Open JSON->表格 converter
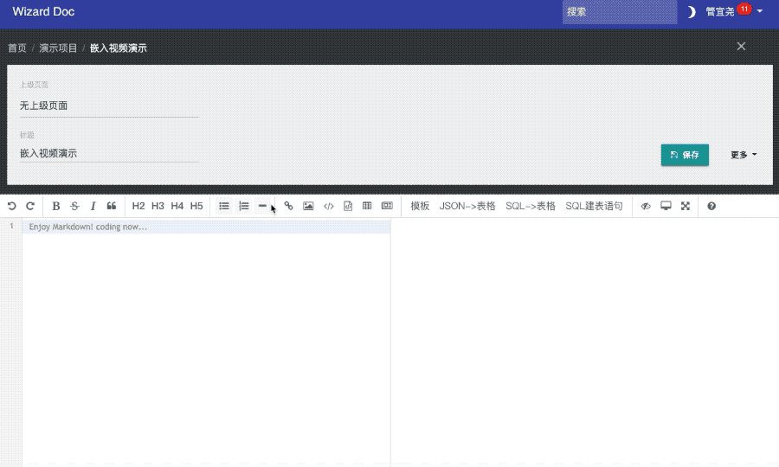The image size is (779, 467). pos(467,206)
